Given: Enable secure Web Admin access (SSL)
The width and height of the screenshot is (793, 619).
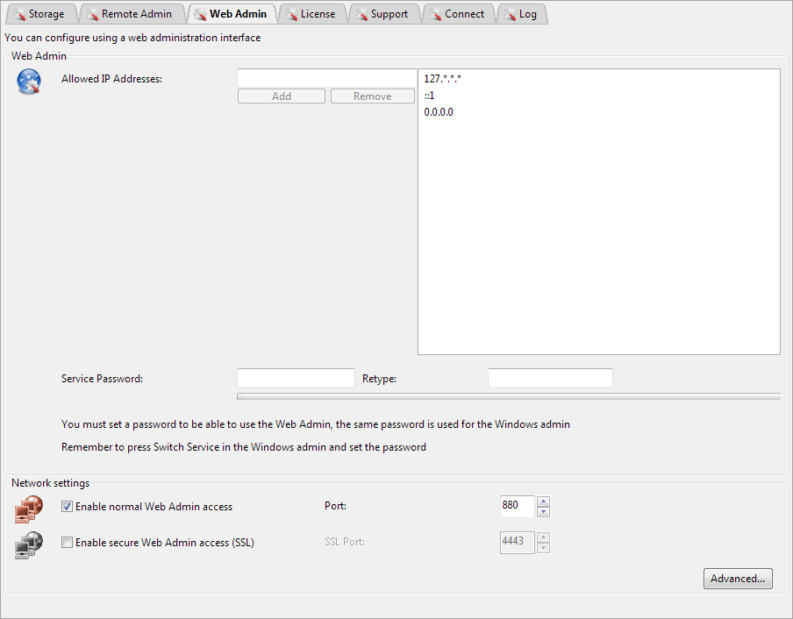Looking at the screenshot, I should (x=67, y=543).
